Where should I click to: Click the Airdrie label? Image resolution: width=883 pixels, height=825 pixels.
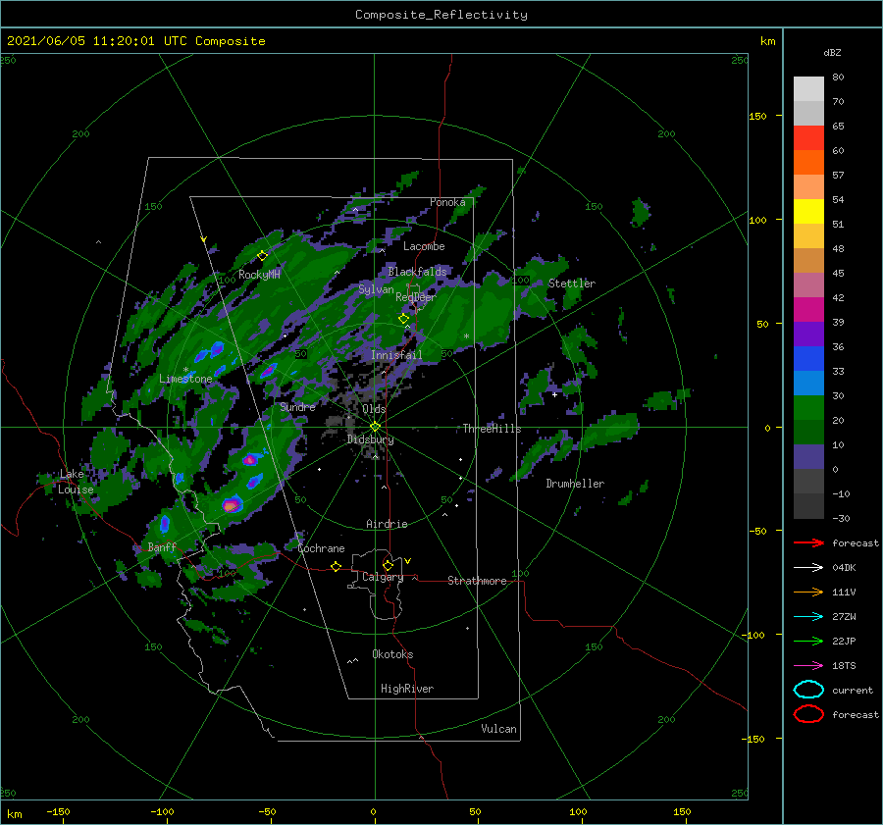click(387, 524)
